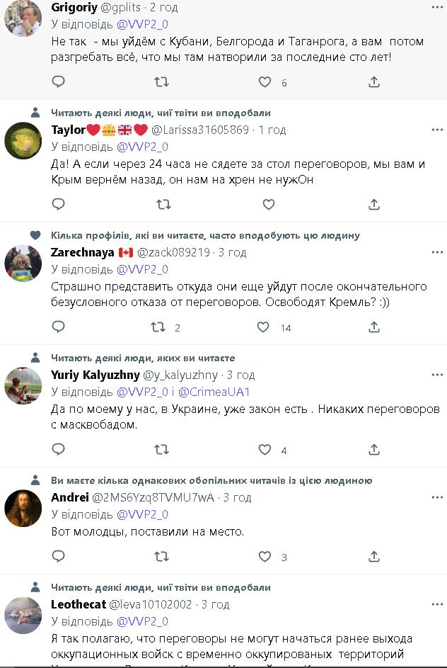Image resolution: width=447 pixels, height=668 pixels.
Task: Share Yuriy Kalyuzhny's tweet
Action: [374, 449]
